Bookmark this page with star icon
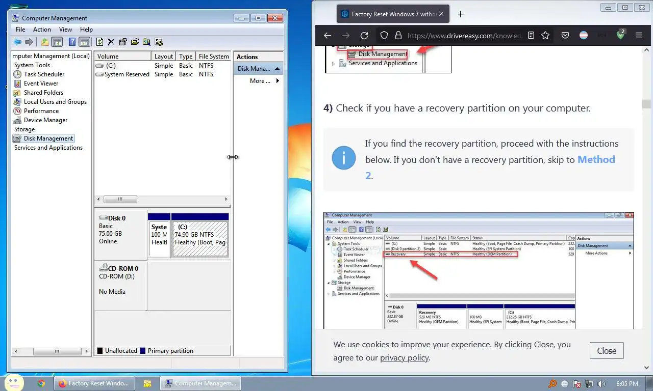653x391 pixels. tap(545, 36)
